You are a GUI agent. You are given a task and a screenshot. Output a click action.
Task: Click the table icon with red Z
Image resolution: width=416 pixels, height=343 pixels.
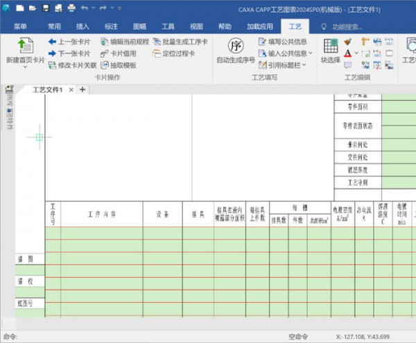tap(377, 65)
